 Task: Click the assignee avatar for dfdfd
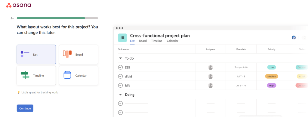click(211, 76)
